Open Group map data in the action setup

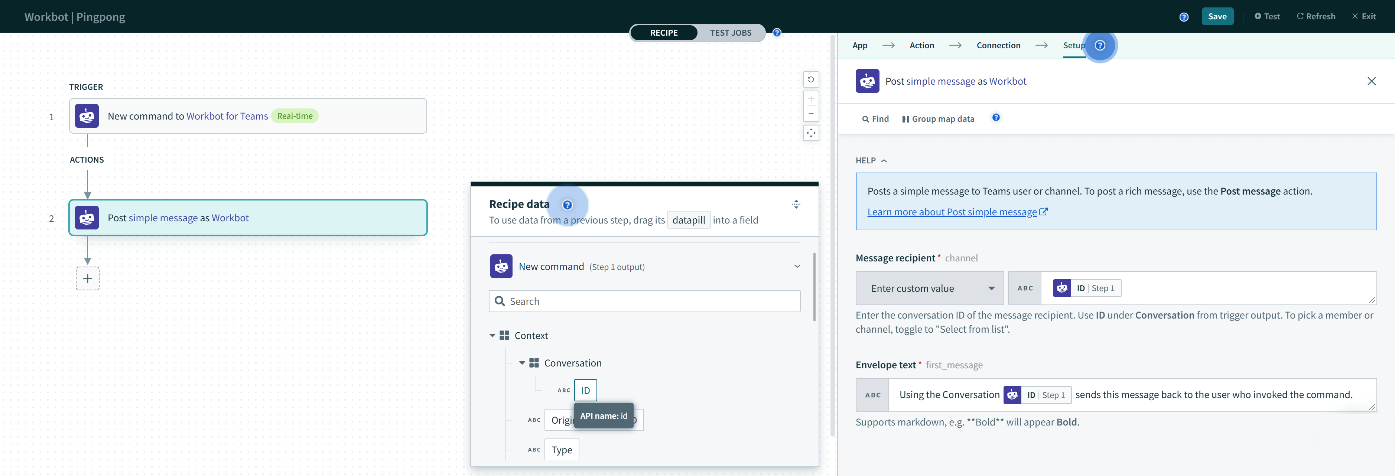pos(939,118)
